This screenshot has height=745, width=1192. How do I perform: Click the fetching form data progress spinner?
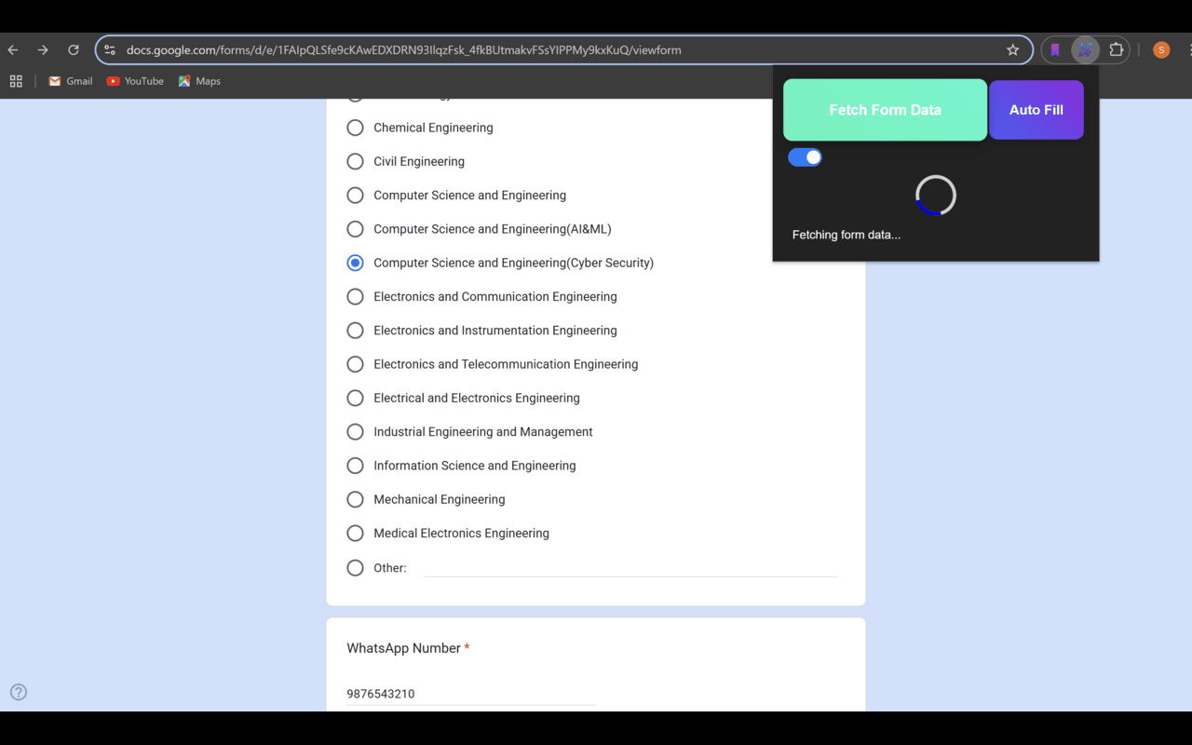935,196
